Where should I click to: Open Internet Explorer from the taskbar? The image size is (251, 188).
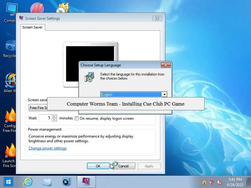(28, 182)
